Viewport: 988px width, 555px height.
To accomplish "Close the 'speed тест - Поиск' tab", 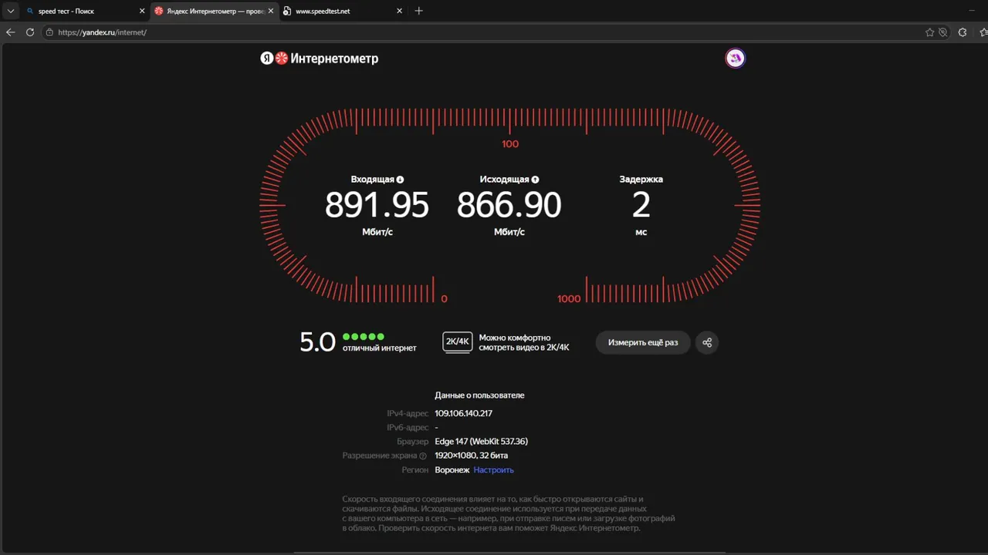I will 141,11.
